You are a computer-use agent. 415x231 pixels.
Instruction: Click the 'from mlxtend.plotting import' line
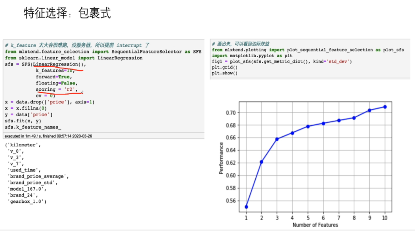point(308,50)
